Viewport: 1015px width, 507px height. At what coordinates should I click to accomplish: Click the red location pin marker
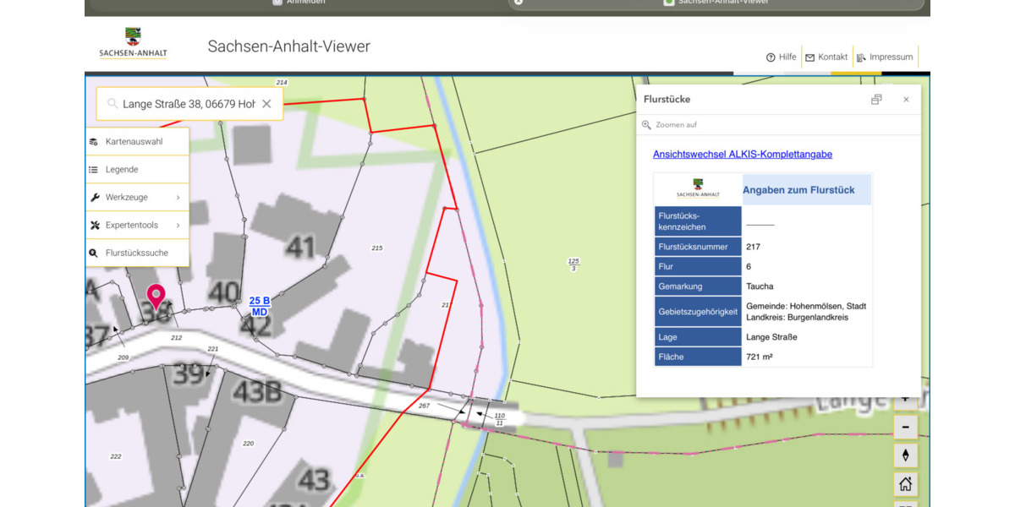point(156,297)
